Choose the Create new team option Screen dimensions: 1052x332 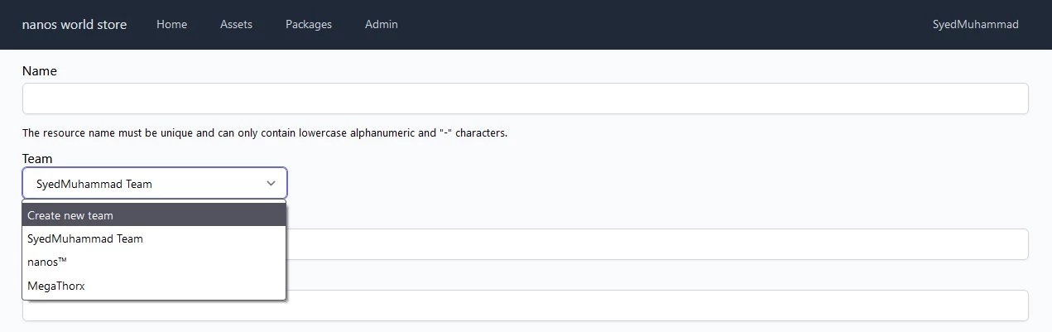click(154, 215)
